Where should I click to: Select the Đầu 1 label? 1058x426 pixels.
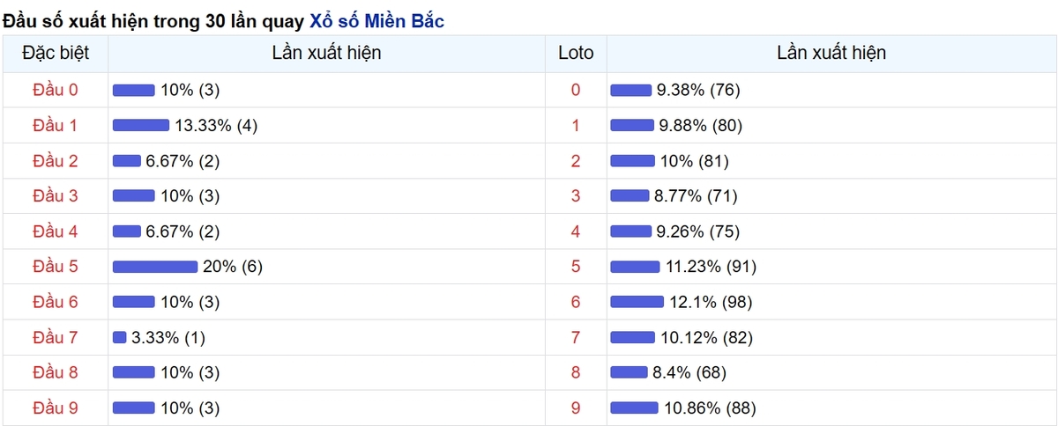55,125
